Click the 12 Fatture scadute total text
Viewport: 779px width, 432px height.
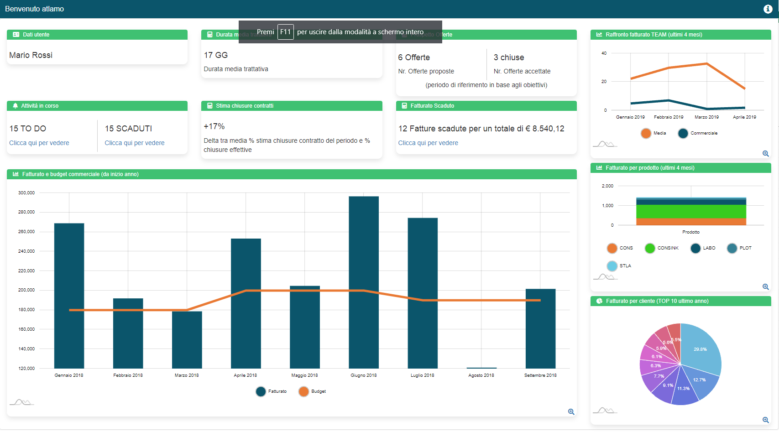(481, 129)
